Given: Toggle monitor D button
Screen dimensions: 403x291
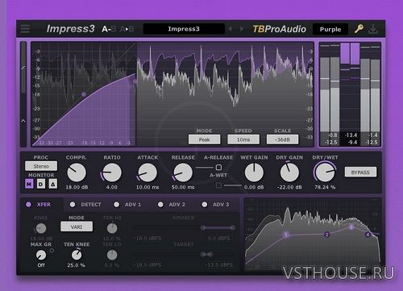Looking at the screenshot, I should 41,184.
